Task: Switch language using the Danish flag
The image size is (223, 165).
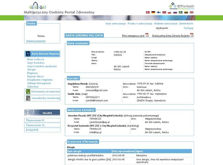Action: 148,12
